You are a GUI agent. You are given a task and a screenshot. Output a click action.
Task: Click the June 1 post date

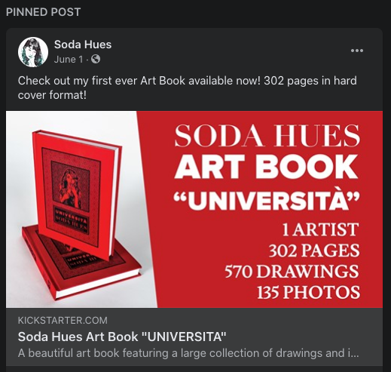click(69, 60)
